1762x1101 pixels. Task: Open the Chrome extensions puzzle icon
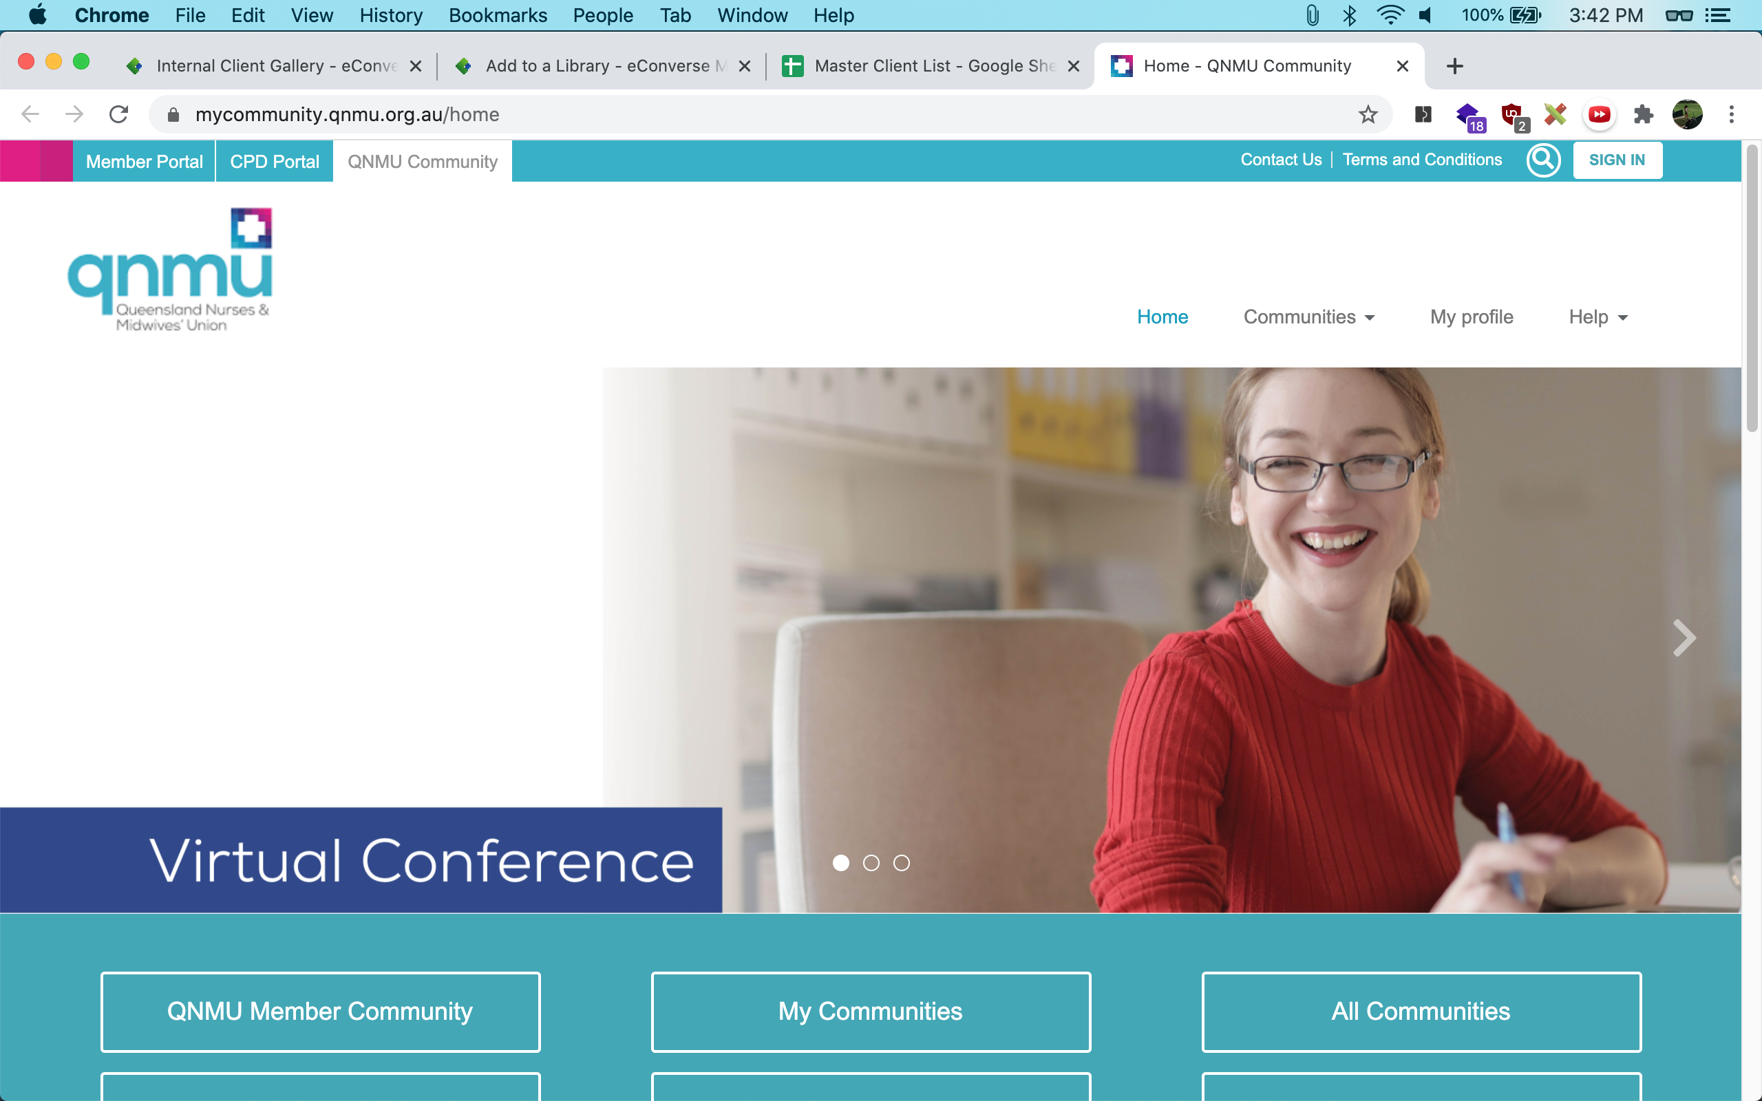click(x=1643, y=114)
